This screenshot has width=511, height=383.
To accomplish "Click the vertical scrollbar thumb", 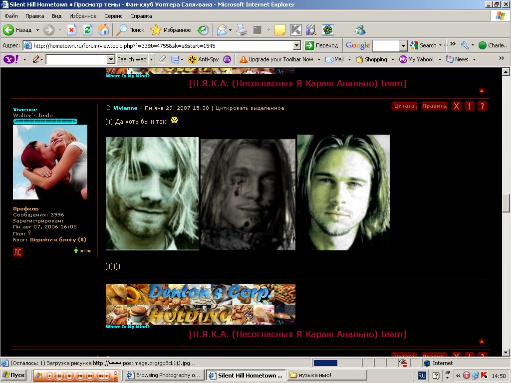I will click(x=506, y=203).
